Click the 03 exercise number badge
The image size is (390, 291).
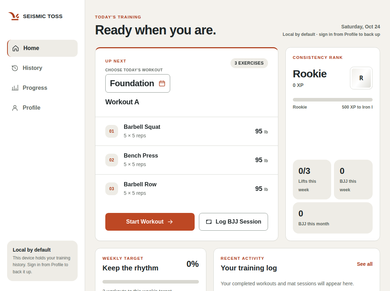112,189
